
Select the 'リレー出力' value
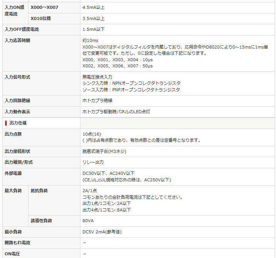coord(93,162)
